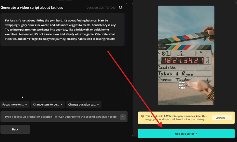Click the info icon in the yellow notice

pyautogui.click(x=142, y=116)
